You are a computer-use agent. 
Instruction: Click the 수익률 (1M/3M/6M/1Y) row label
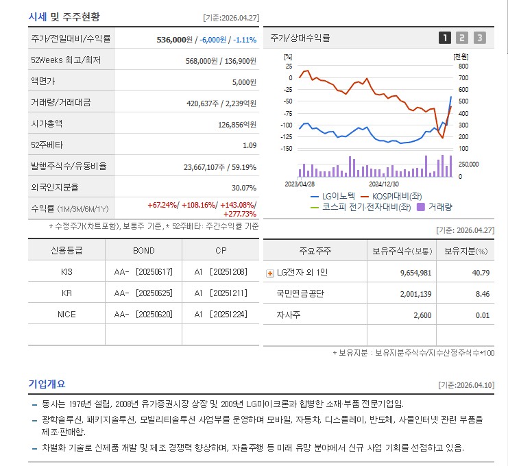pos(70,209)
